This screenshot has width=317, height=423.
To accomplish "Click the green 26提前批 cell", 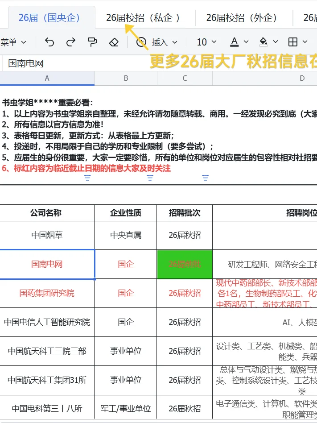I will (185, 264).
